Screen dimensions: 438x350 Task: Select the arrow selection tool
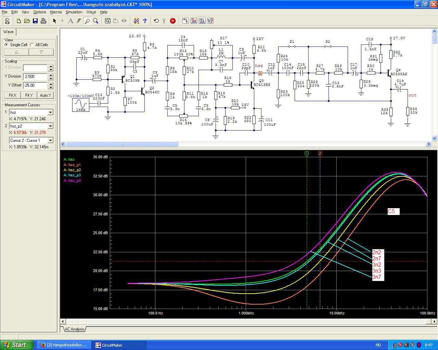pos(54,21)
